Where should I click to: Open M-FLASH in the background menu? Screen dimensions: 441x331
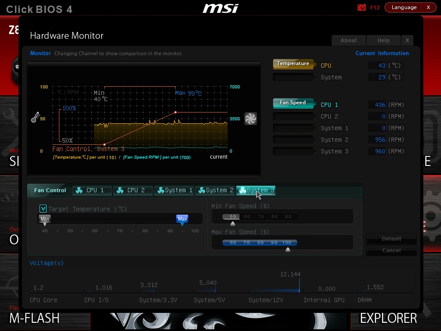[34, 319]
